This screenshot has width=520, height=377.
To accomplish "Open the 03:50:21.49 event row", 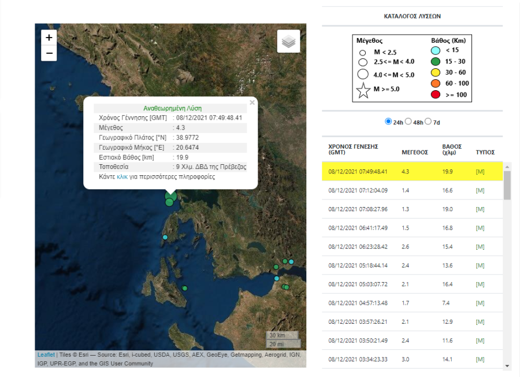I will click(x=412, y=341).
